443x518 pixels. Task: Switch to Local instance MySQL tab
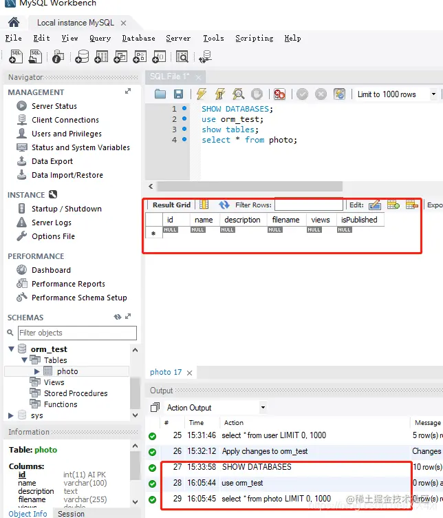76,23
